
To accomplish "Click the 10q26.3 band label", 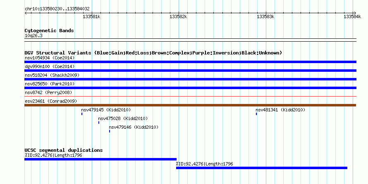I will tap(33, 36).
